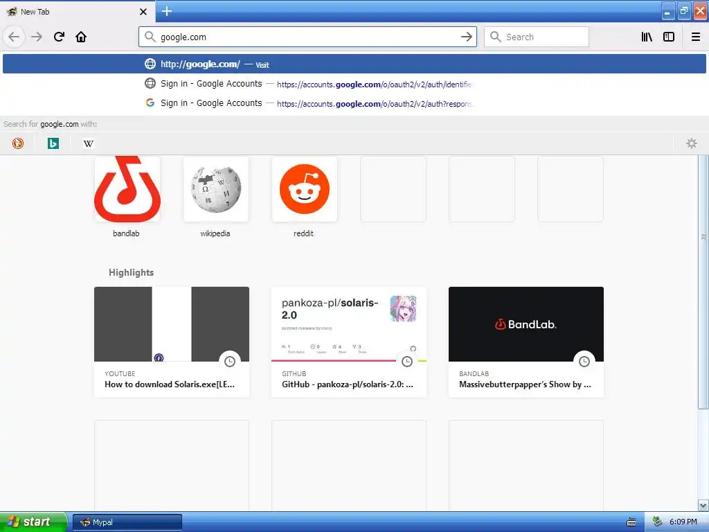709x532 pixels.
Task: Minimize the Mypal browser window
Action: tap(668, 11)
